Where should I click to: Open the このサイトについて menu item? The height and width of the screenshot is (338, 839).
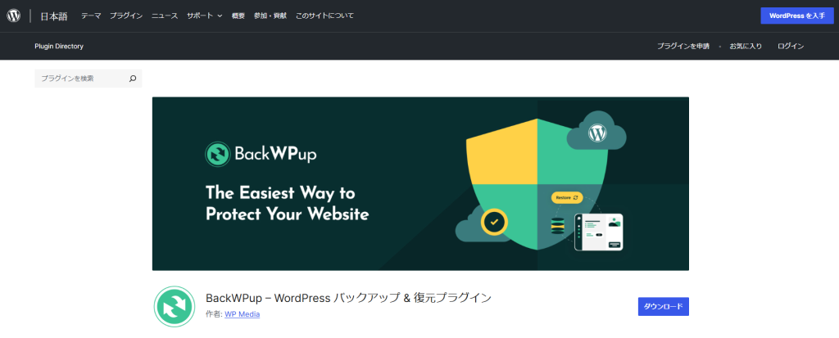[324, 16]
